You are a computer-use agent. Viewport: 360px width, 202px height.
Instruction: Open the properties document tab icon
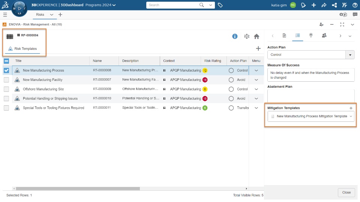coord(284,36)
